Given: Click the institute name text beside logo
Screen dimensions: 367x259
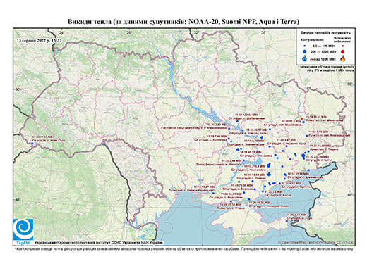Looking at the screenshot, I should pos(98,243).
